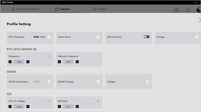
Task: Show help for CPU GT voltage
Action: coord(49,101)
